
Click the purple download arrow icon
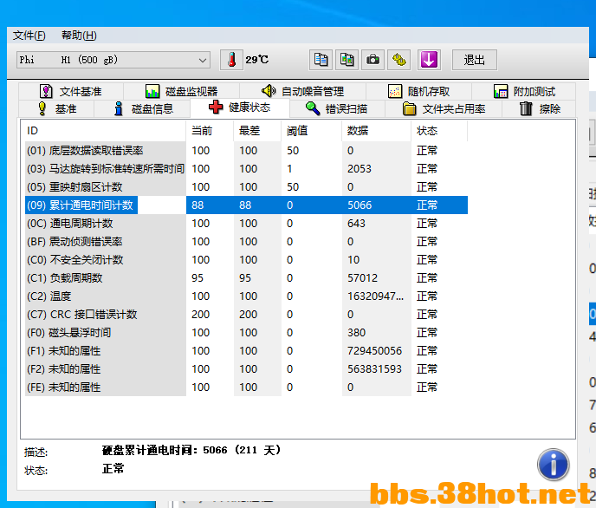[x=429, y=60]
